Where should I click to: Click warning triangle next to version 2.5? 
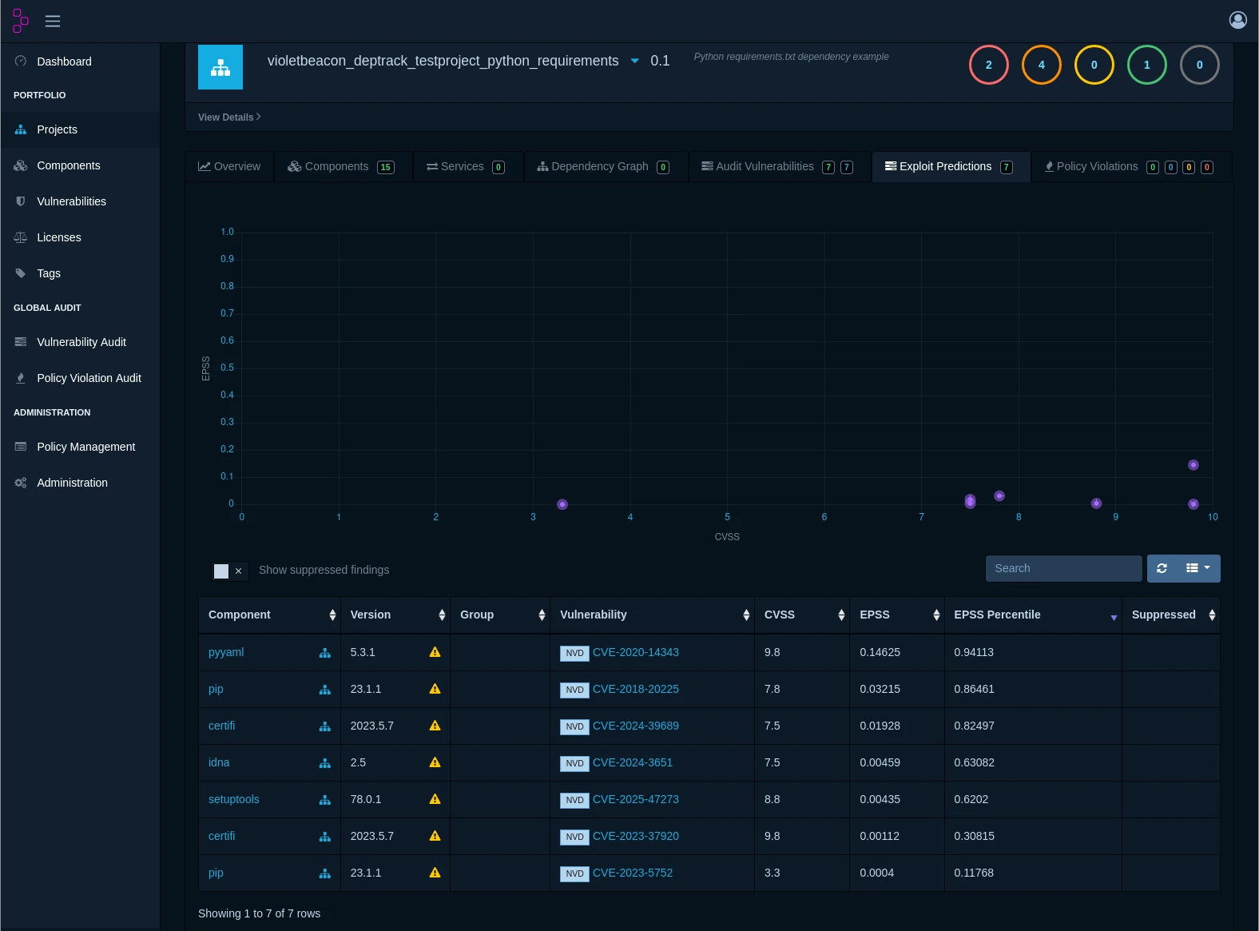435,762
